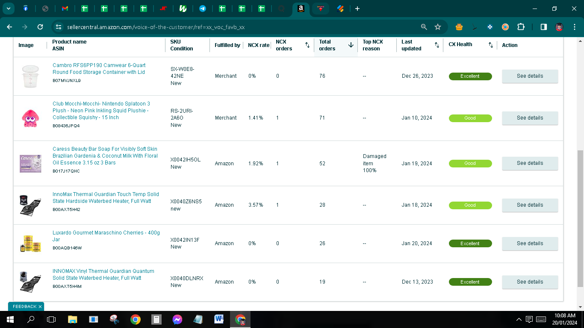Switch to the Gmail tab
This screenshot has height=328, width=584.
click(65, 9)
